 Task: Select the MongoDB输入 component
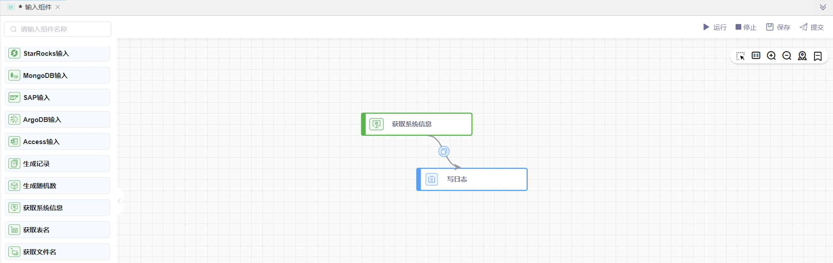[x=58, y=75]
